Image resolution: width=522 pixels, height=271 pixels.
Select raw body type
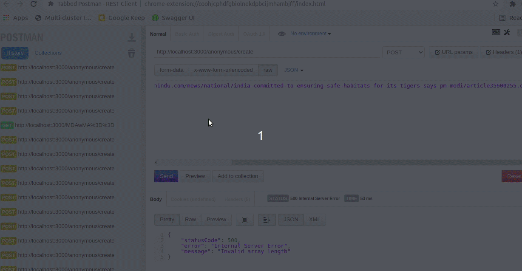(268, 70)
